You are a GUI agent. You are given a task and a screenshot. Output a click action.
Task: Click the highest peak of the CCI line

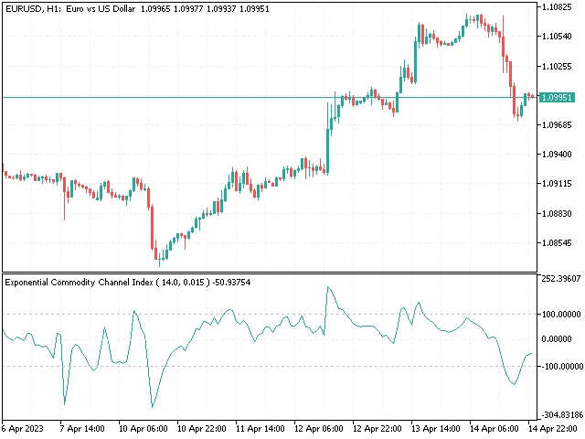(x=328, y=287)
